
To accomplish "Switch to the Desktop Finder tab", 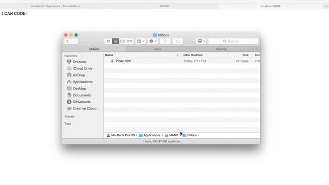I will tap(221, 49).
